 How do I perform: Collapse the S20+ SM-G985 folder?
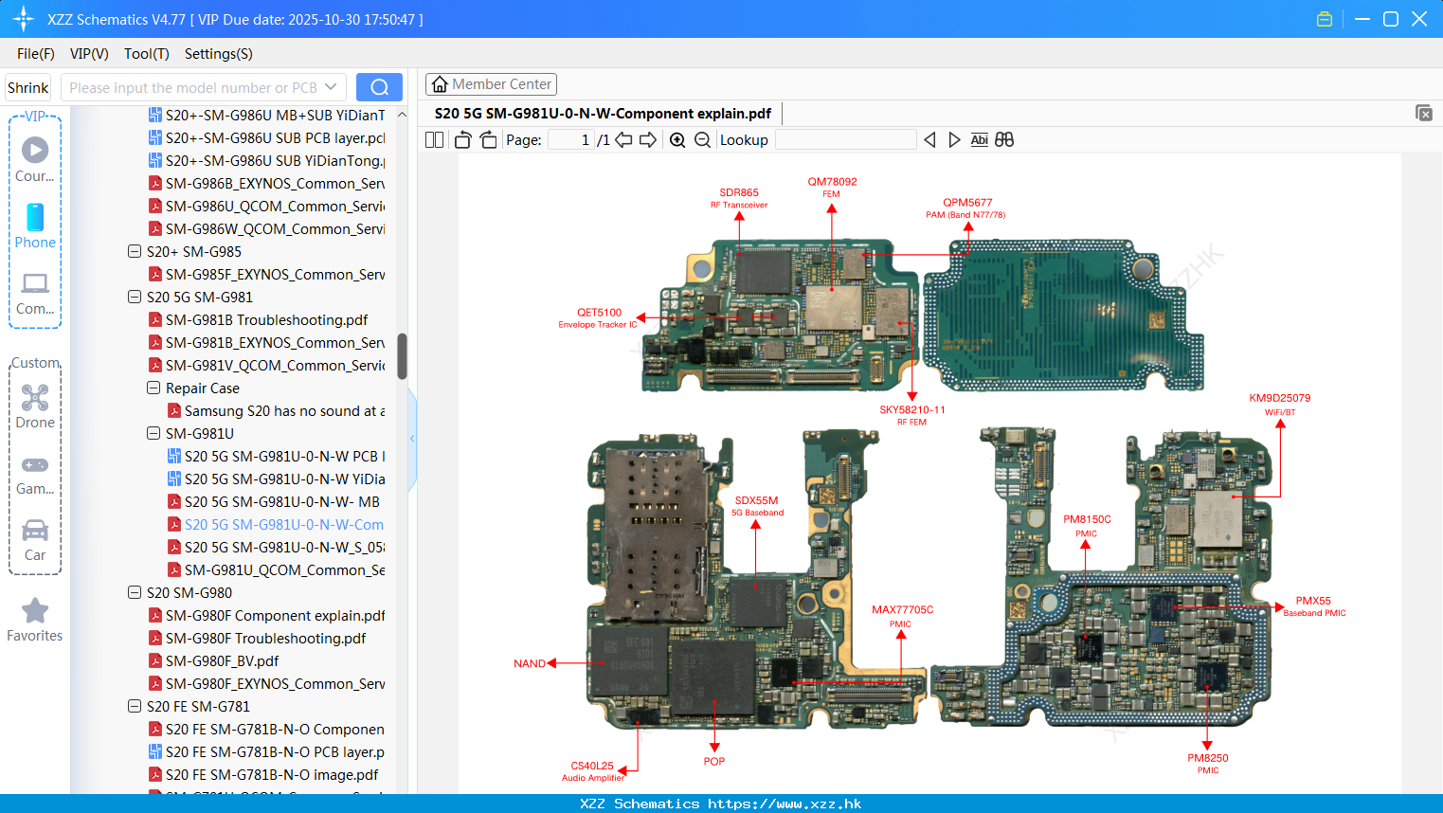[x=134, y=252]
